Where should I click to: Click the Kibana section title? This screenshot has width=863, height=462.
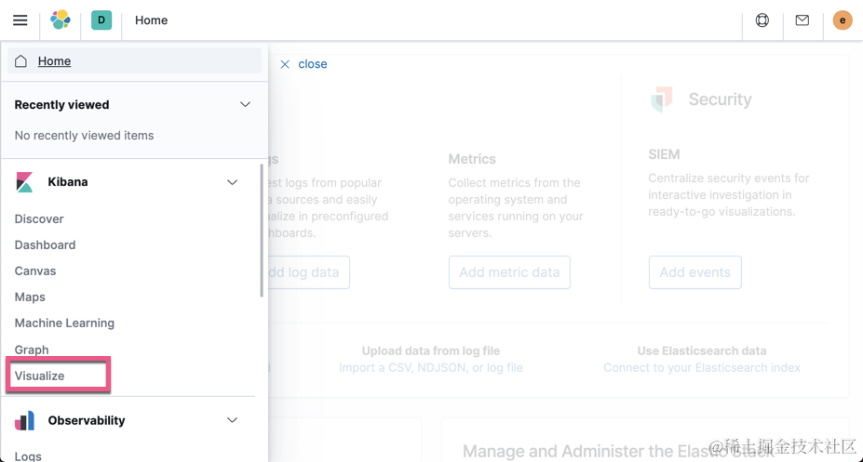pos(68,182)
